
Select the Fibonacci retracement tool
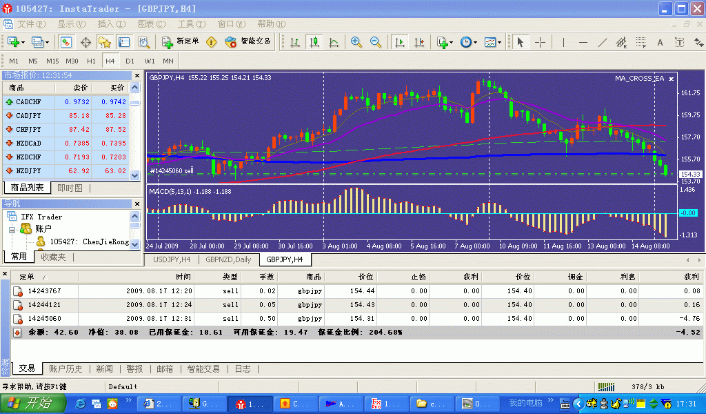(640, 42)
